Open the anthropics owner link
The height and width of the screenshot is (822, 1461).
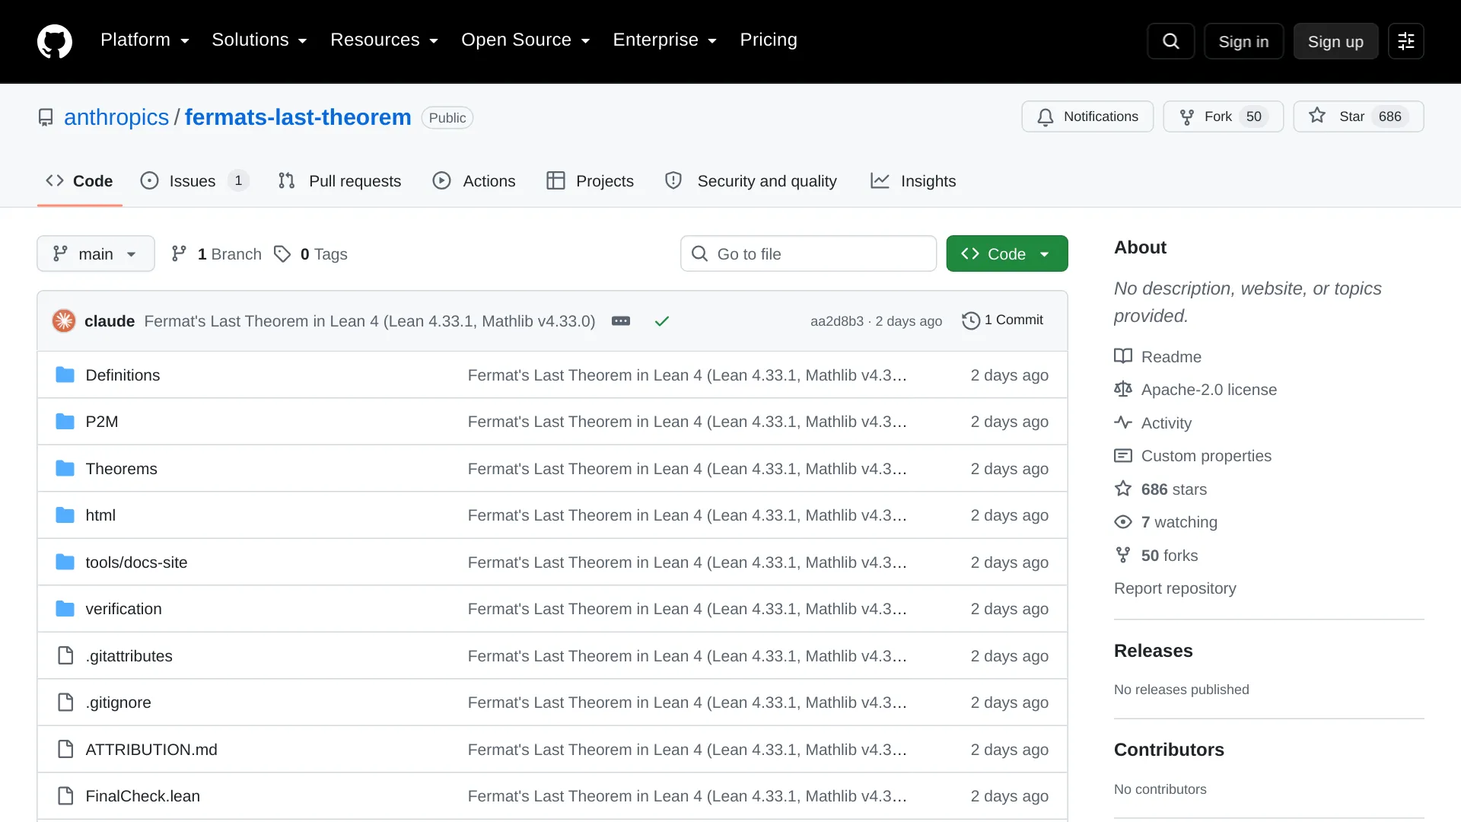pyautogui.click(x=116, y=117)
